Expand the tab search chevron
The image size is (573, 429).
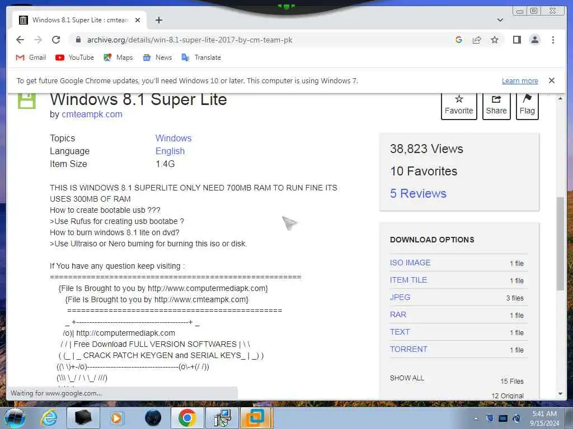[x=500, y=20]
